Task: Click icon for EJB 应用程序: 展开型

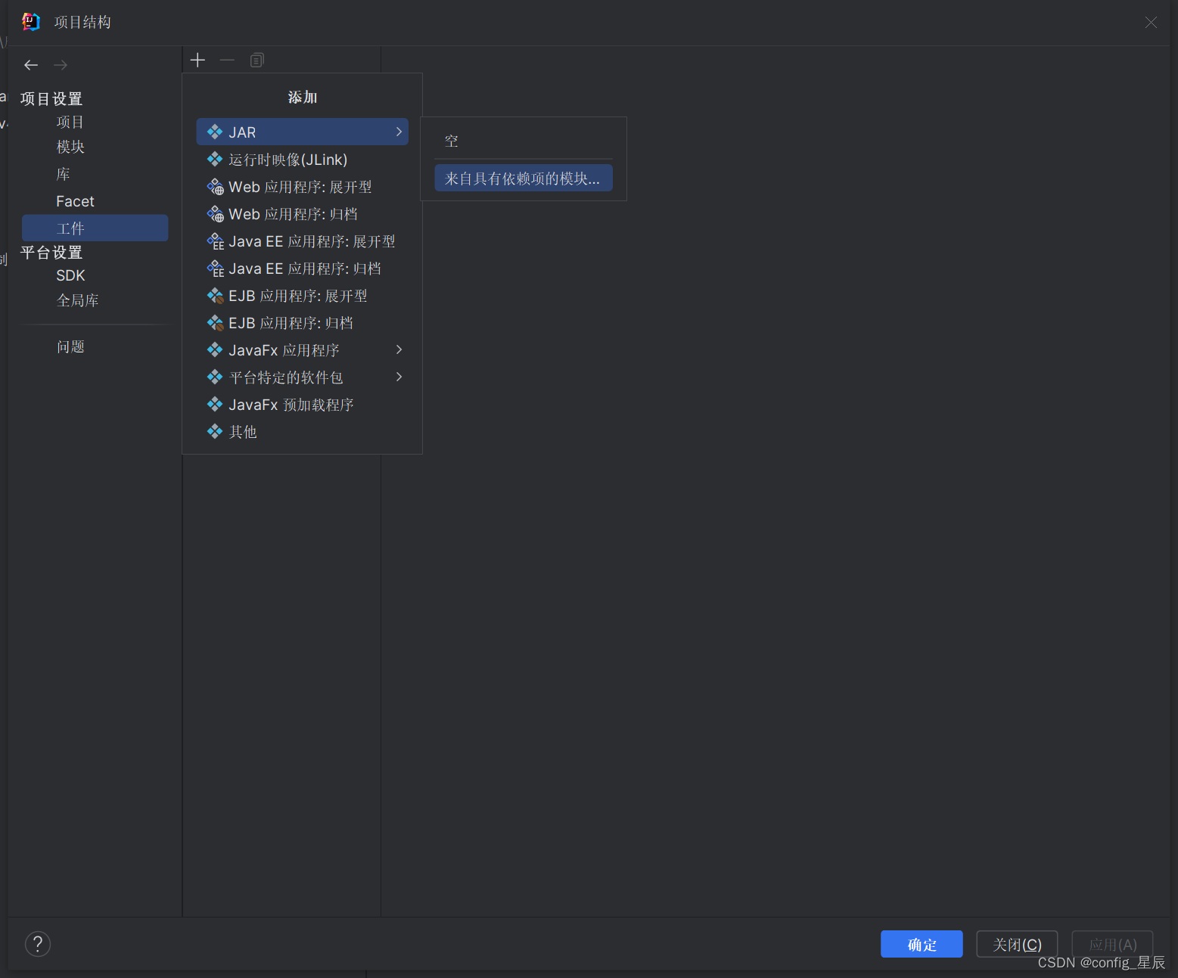Action: pos(216,296)
